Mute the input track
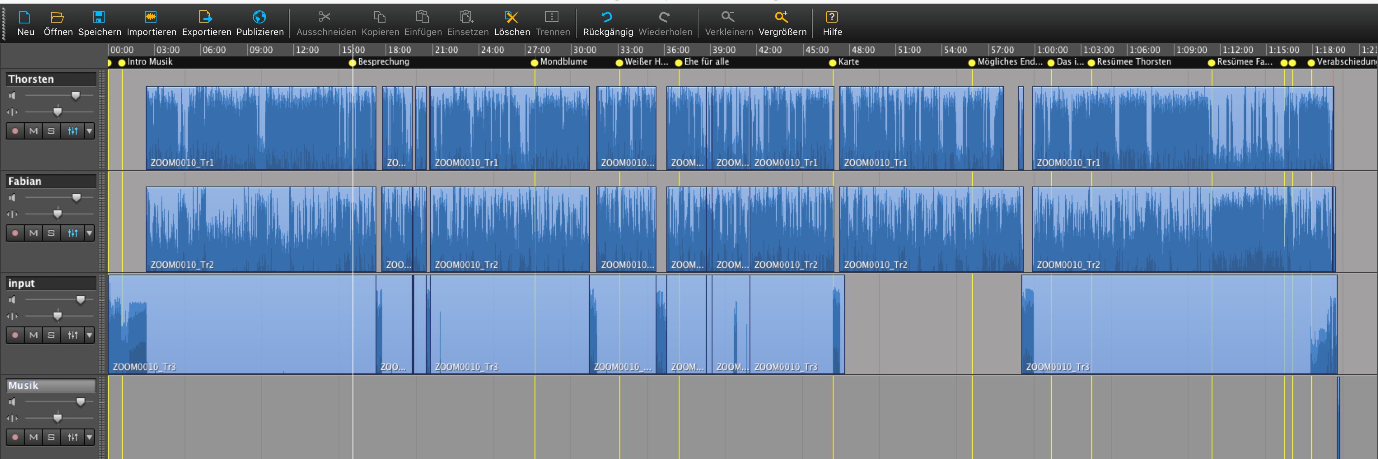 click(x=33, y=336)
